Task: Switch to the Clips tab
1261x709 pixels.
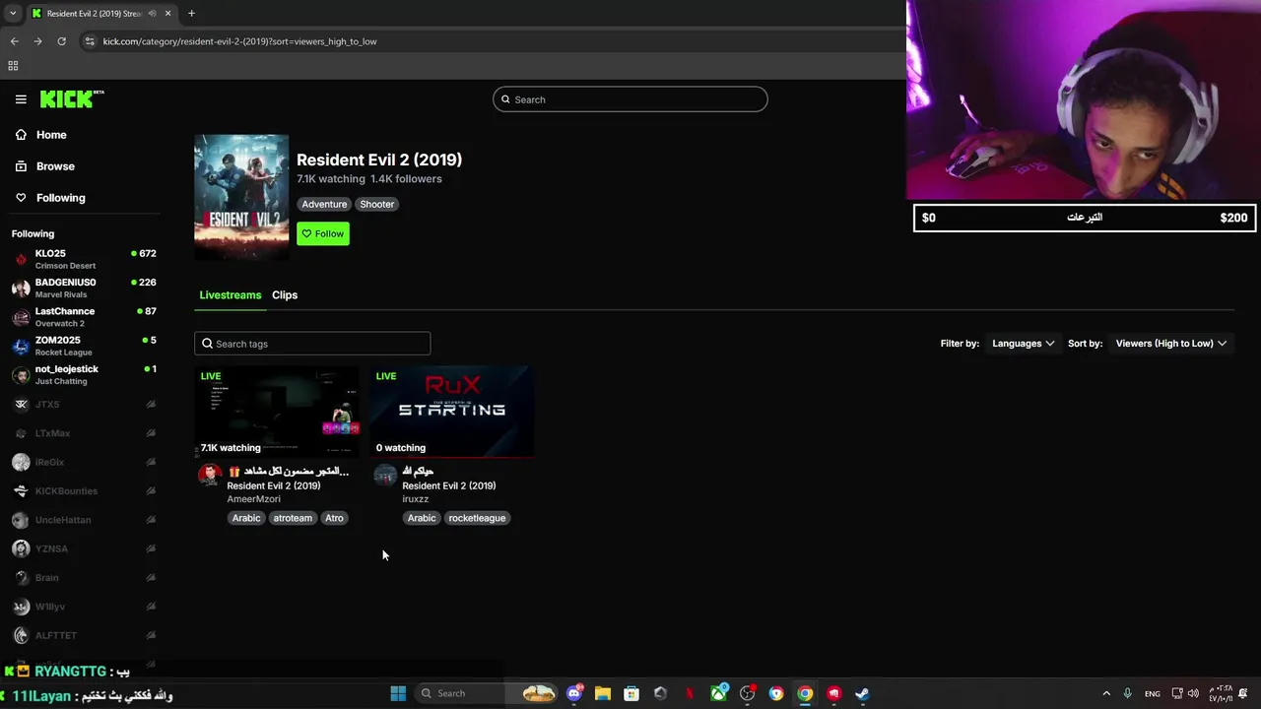Action: click(285, 295)
